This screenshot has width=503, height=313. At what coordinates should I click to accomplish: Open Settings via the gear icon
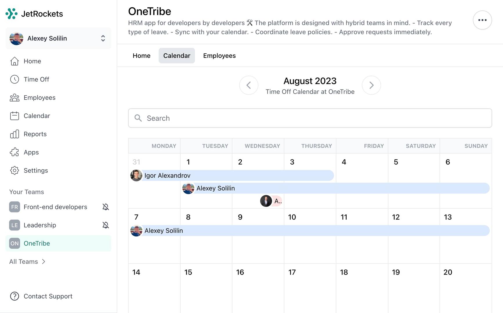pos(15,170)
